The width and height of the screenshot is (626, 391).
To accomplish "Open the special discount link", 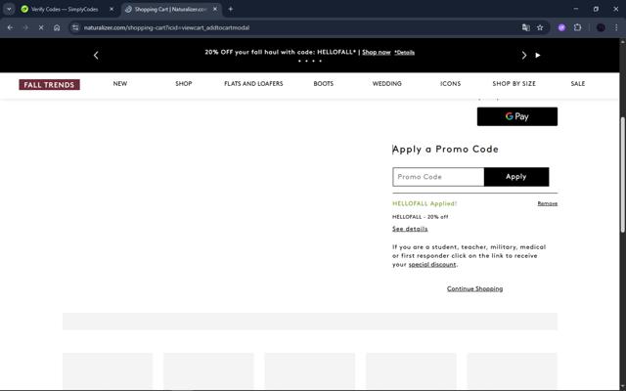I will [x=432, y=265].
